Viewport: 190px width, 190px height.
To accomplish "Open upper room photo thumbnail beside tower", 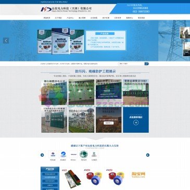I will point(185,33).
